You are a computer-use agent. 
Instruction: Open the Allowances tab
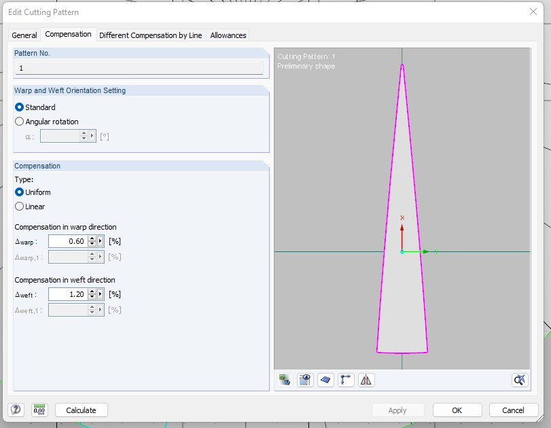point(228,35)
